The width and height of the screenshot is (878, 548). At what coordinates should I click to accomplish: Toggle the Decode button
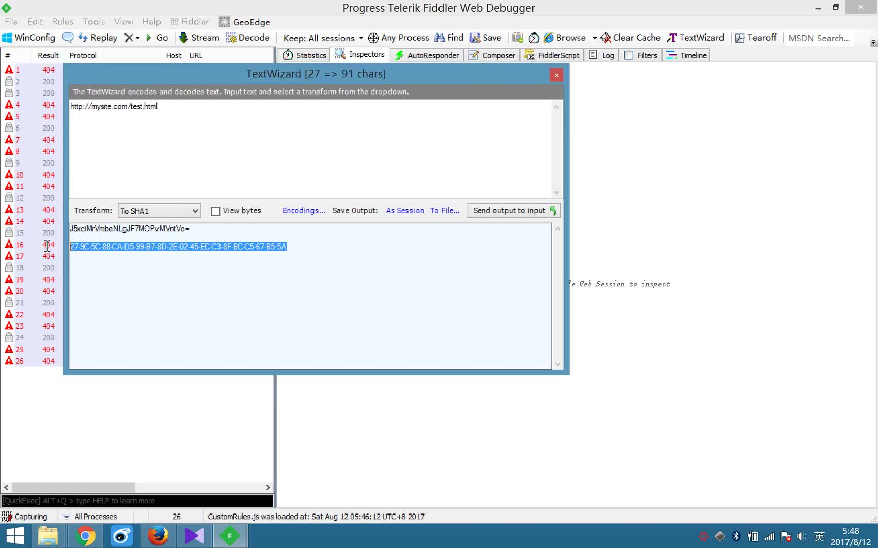247,38
